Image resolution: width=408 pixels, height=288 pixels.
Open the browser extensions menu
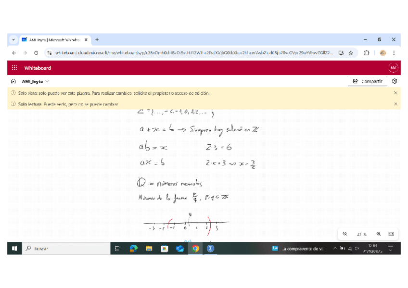[x=367, y=53]
